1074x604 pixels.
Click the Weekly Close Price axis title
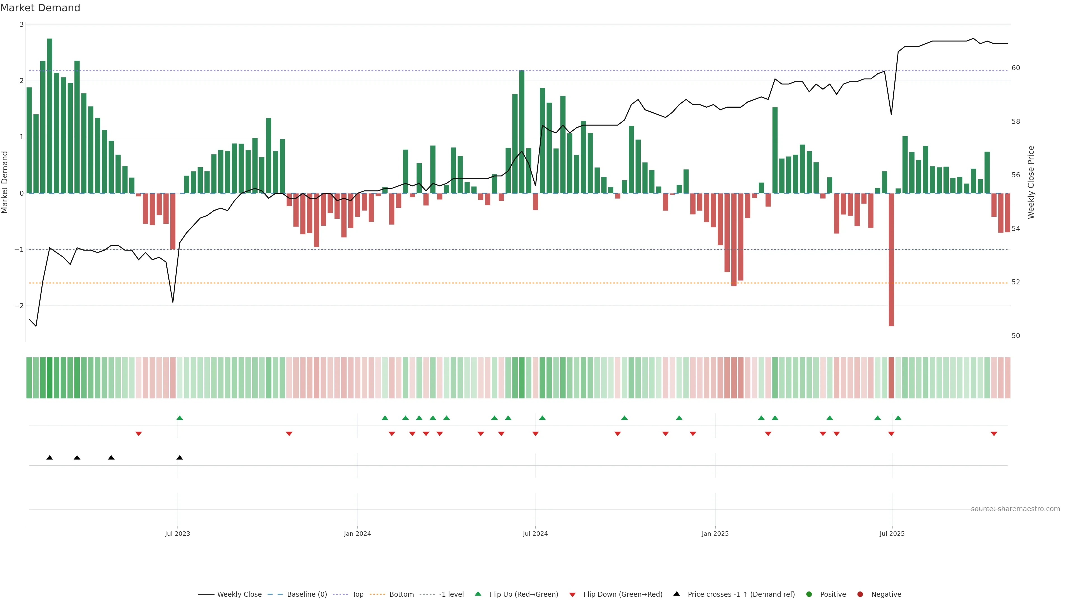[1031, 182]
